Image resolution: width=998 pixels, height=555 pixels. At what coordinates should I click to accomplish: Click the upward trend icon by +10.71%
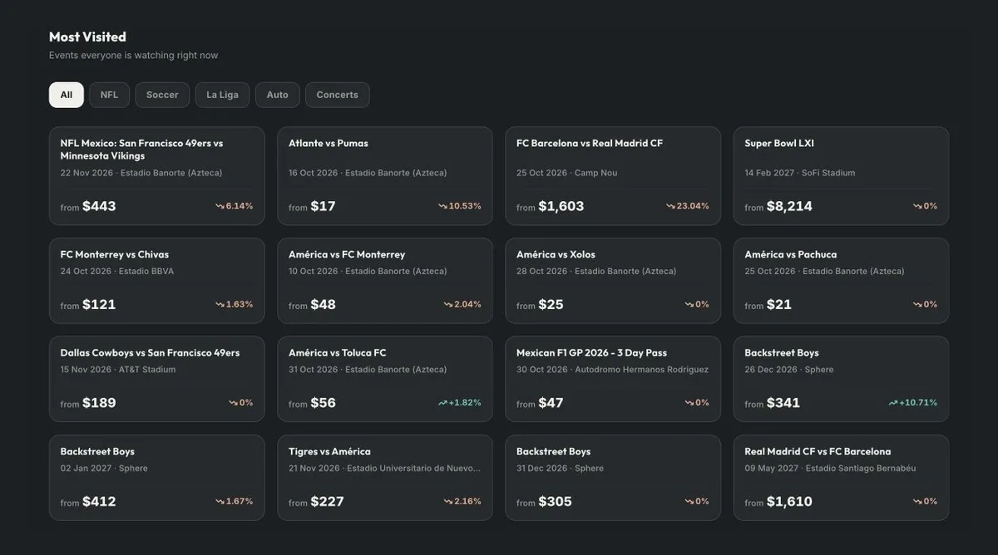(x=893, y=403)
